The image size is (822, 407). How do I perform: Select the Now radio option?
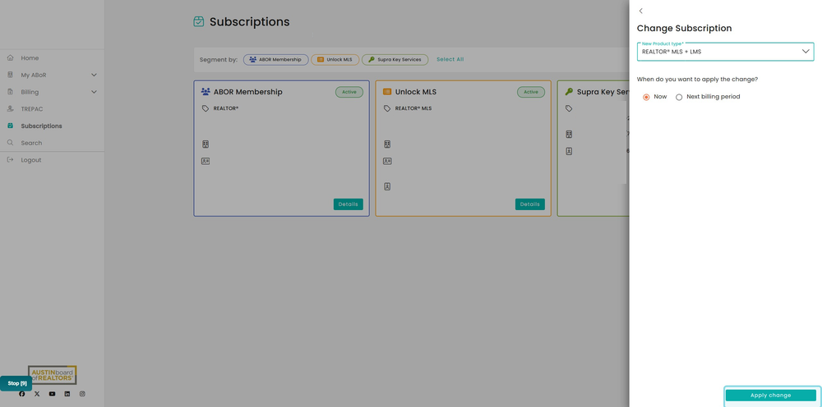coord(646,97)
